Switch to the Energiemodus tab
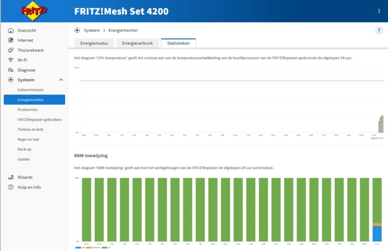This screenshot has height=251, width=388. (x=92, y=43)
